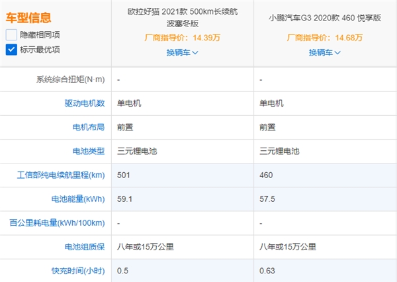Image resolution: width=397 pixels, height=282 pixels.
Task: Click the 电池类型 parameter link
Action: click(x=89, y=151)
